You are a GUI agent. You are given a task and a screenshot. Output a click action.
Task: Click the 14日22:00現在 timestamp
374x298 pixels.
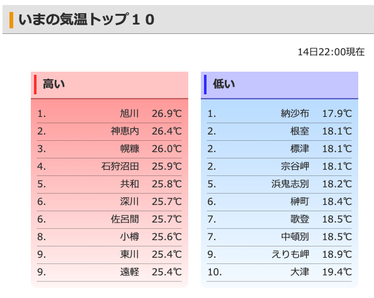331,52
